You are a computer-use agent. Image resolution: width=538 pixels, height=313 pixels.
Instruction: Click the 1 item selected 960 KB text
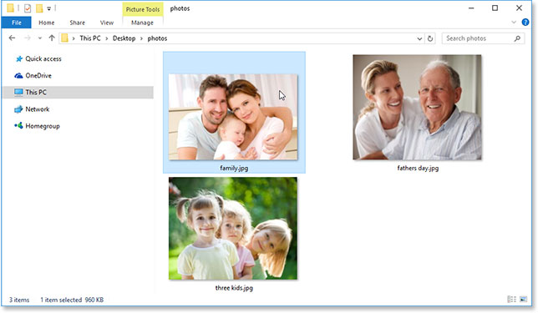coord(72,300)
